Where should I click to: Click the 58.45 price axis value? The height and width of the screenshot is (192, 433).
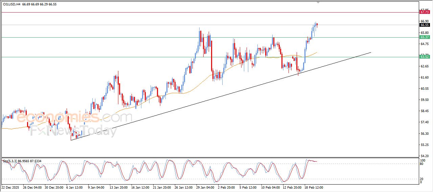point(425,111)
